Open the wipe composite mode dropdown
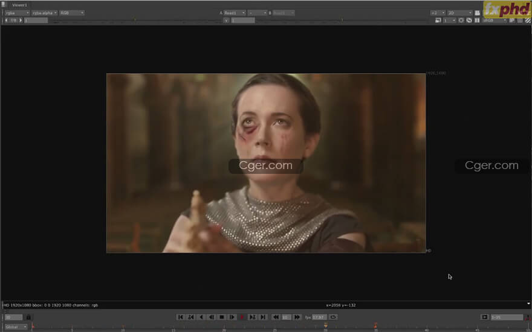The height and width of the screenshot is (332, 532). (257, 13)
